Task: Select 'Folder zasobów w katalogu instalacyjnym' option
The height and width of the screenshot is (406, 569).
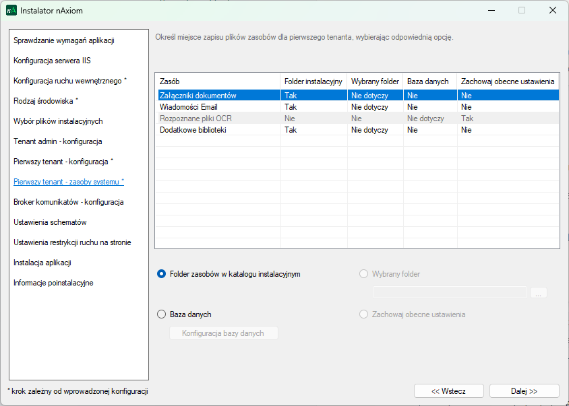Action: [x=161, y=274]
